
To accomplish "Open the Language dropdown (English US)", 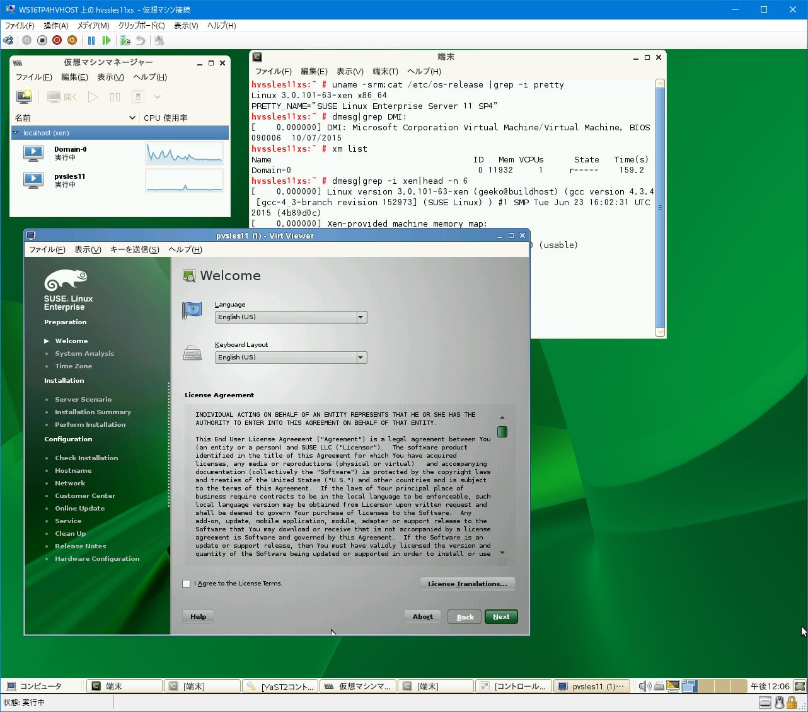I will (x=291, y=317).
